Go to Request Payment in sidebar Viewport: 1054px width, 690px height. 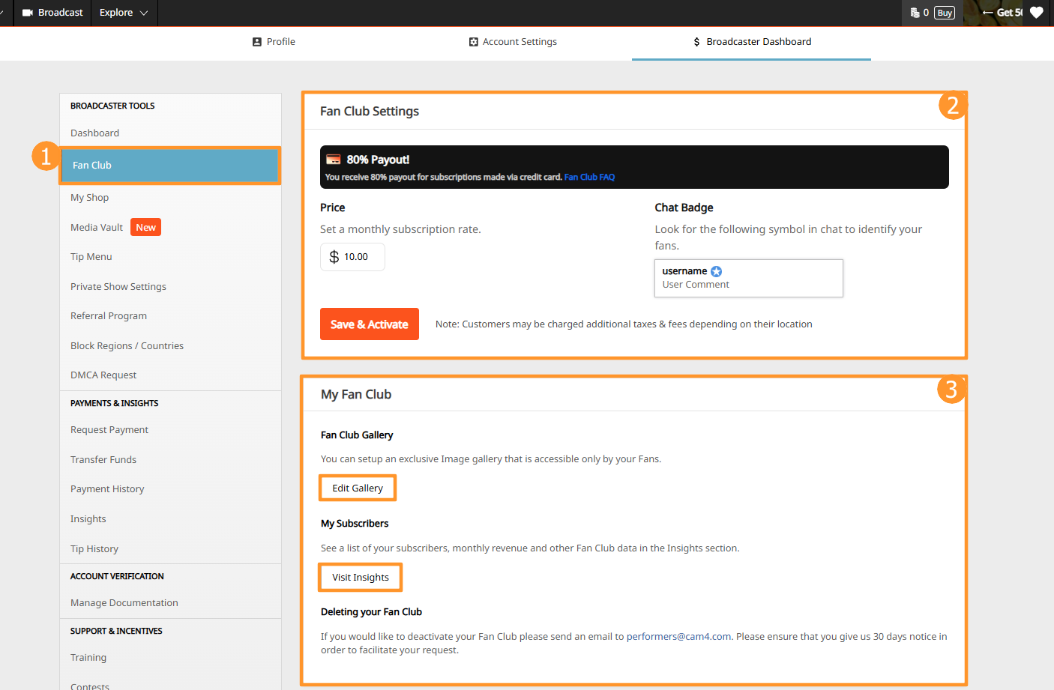coord(109,430)
